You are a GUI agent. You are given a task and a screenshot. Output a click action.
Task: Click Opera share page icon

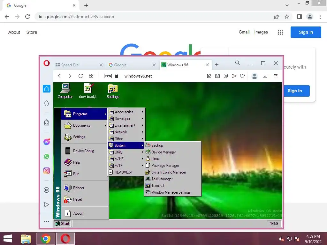pyautogui.click(x=209, y=76)
